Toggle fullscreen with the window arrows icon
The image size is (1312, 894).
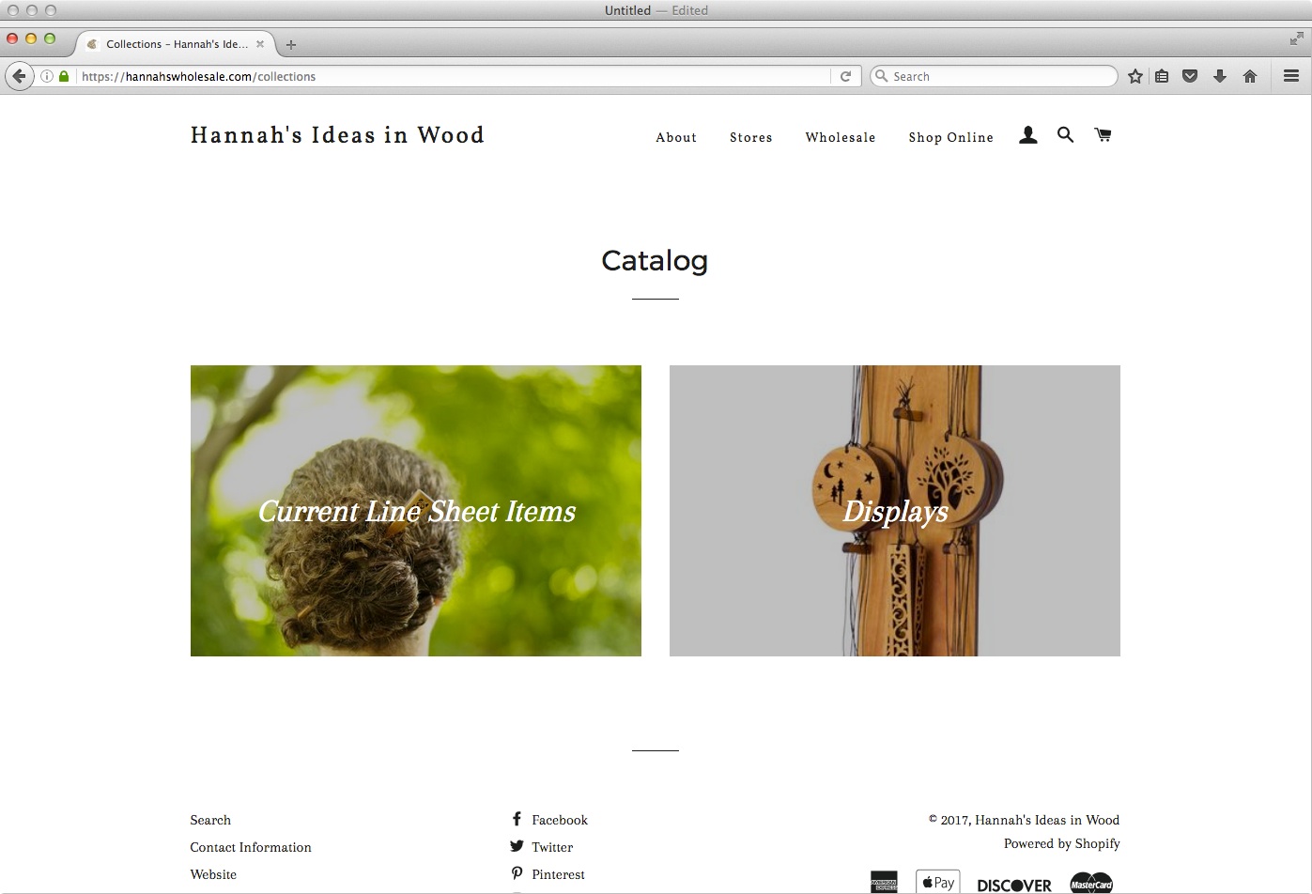1296,39
